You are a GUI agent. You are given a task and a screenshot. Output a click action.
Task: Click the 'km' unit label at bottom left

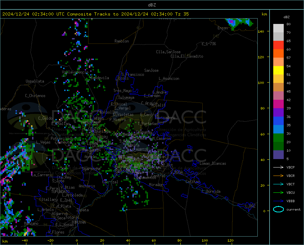(5, 241)
